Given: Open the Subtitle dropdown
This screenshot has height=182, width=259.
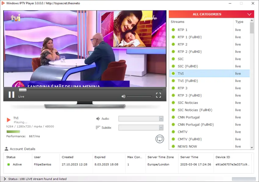Looking at the screenshot, I should click(141, 128).
